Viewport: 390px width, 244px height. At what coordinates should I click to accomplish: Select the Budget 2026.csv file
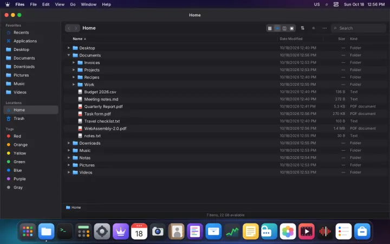(x=225, y=92)
